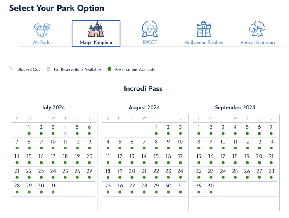Screen dimensions: 289x218
Task: Select September 28 date
Action: [x=271, y=171]
